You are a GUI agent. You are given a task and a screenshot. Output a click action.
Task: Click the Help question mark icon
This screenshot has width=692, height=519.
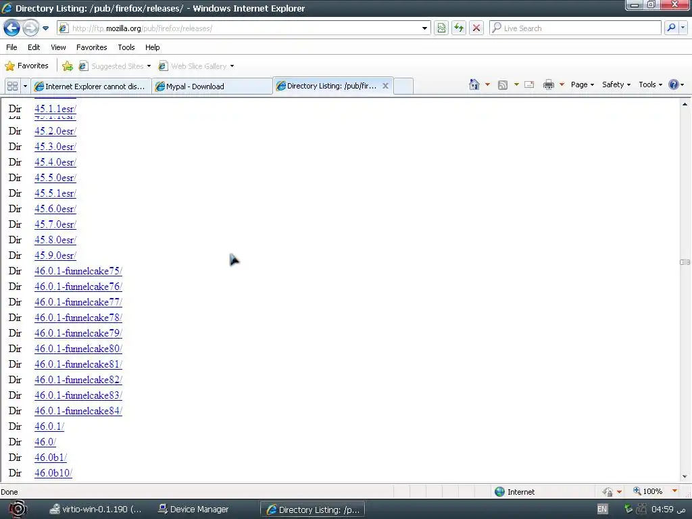click(x=674, y=84)
